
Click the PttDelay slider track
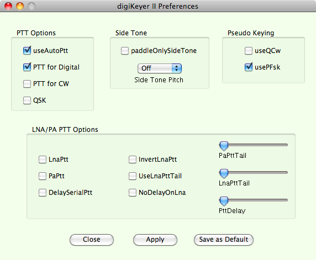(254, 200)
